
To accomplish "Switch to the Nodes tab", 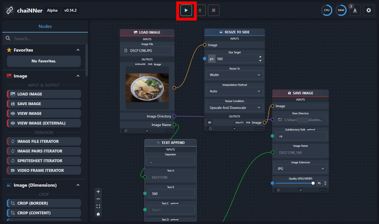I will (45, 26).
